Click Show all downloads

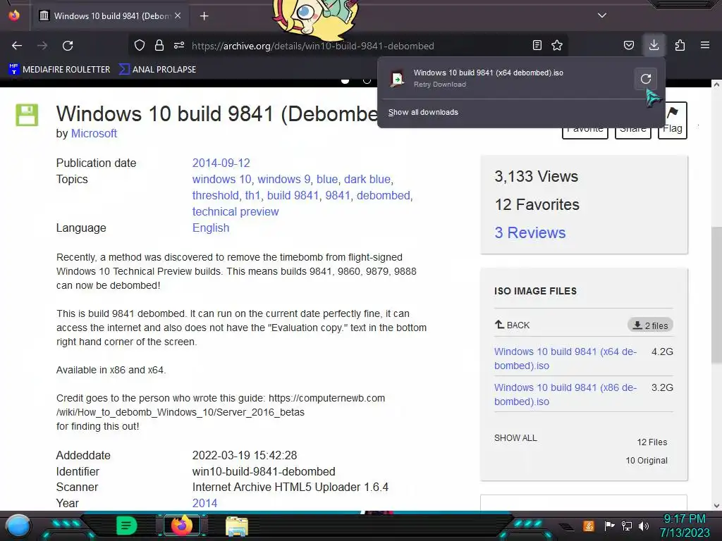coord(423,112)
